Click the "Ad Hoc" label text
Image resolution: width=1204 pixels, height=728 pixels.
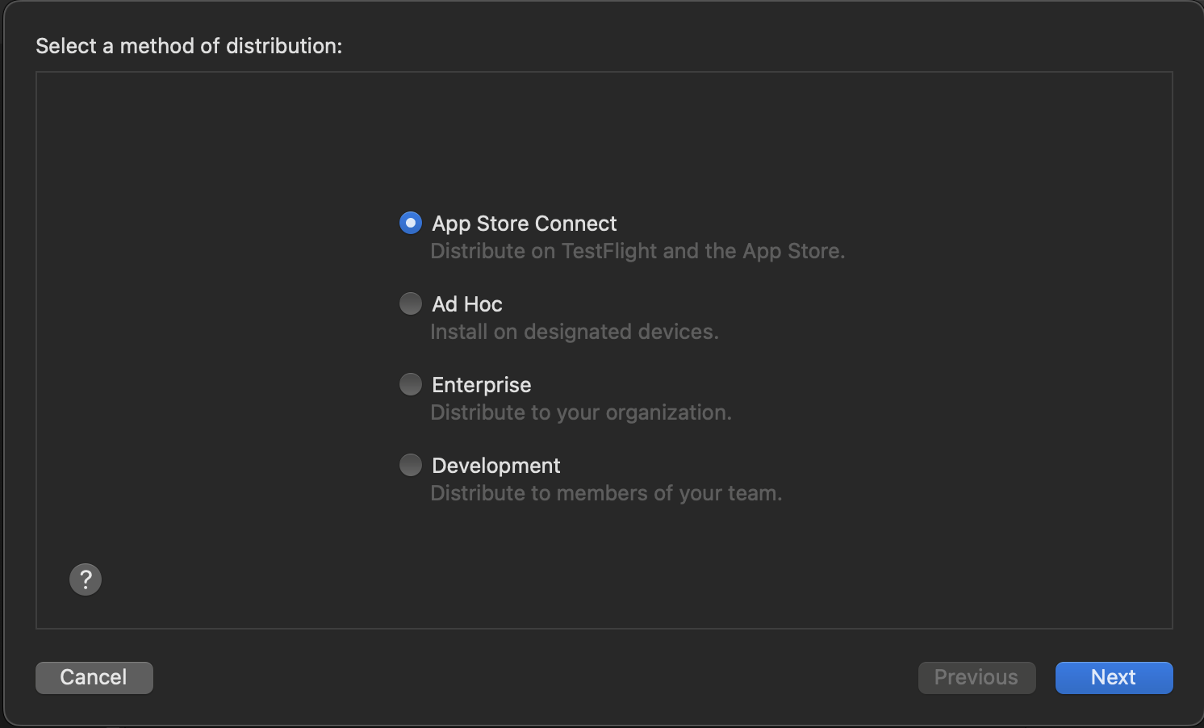pos(467,304)
